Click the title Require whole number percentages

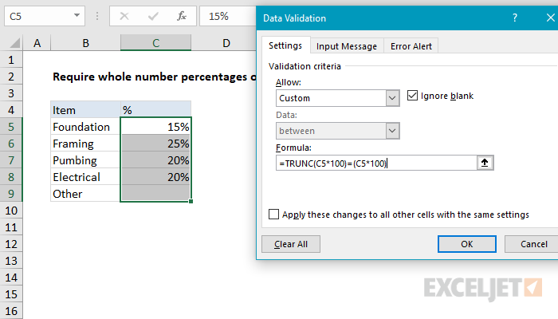click(x=154, y=77)
